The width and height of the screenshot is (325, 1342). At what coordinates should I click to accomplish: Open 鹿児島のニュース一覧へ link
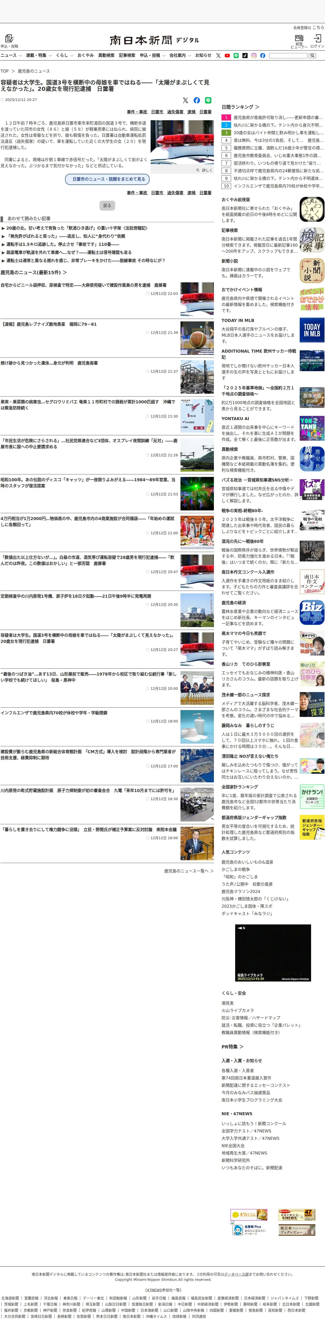[189, 871]
